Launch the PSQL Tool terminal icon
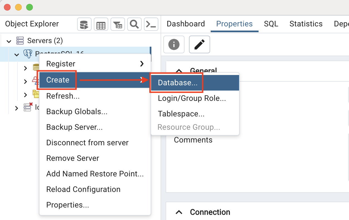The image size is (349, 220). click(x=151, y=25)
